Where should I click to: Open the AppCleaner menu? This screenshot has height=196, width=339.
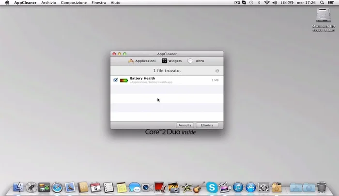pyautogui.click(x=25, y=2)
